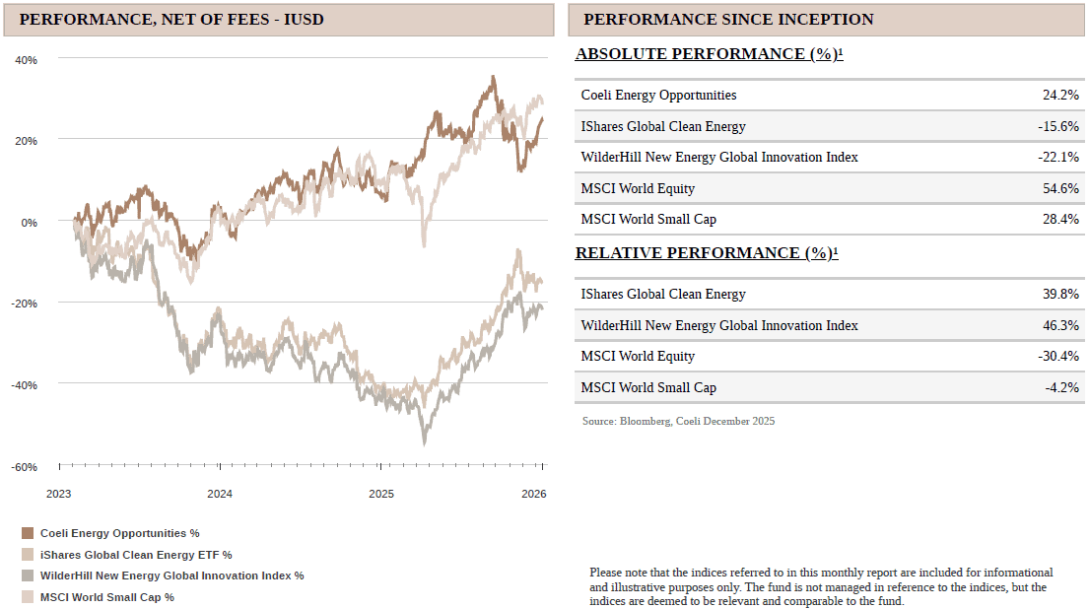This screenshot has width=1089, height=609.
Task: Click the 40% label on the y-axis
Action: (x=26, y=60)
